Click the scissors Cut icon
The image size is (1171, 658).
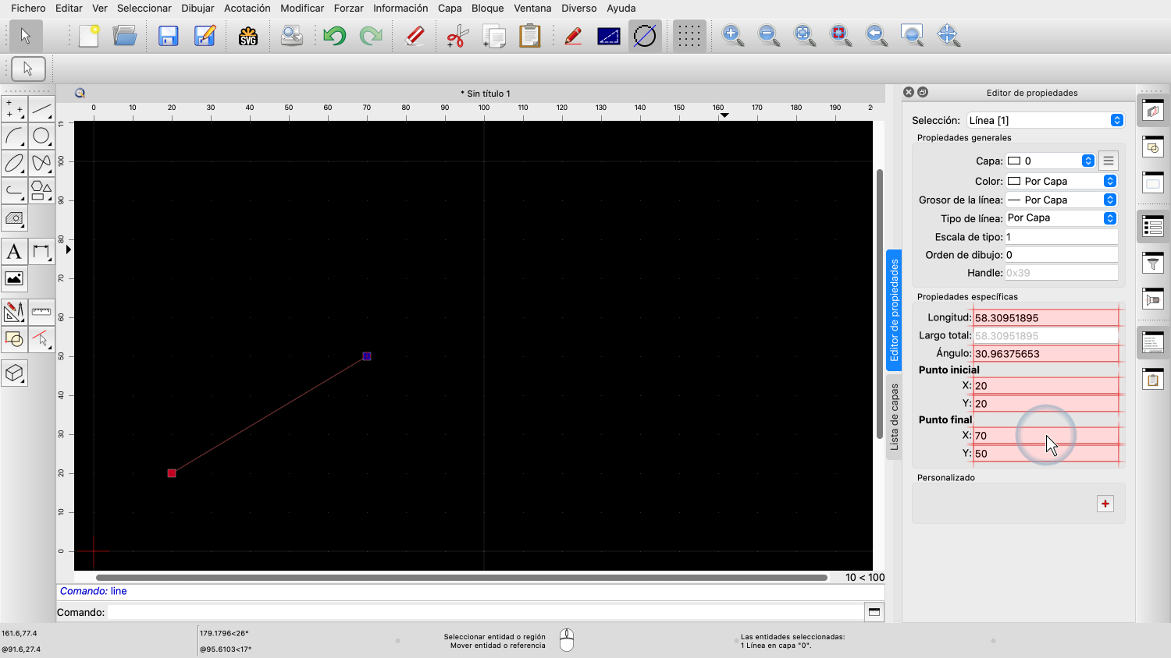click(x=457, y=36)
